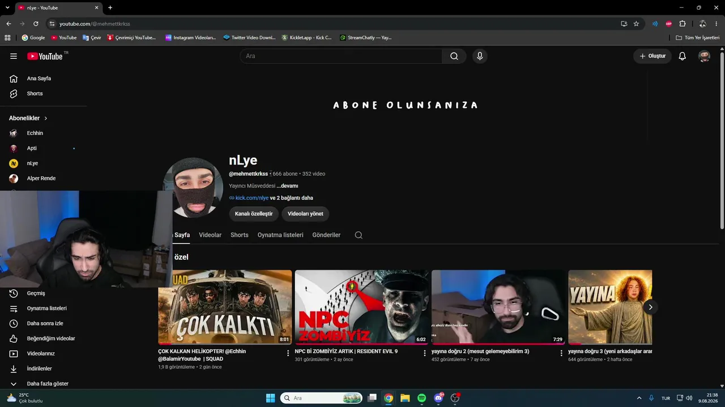Bookmark this page with the star
The width and height of the screenshot is (725, 407).
(x=636, y=24)
